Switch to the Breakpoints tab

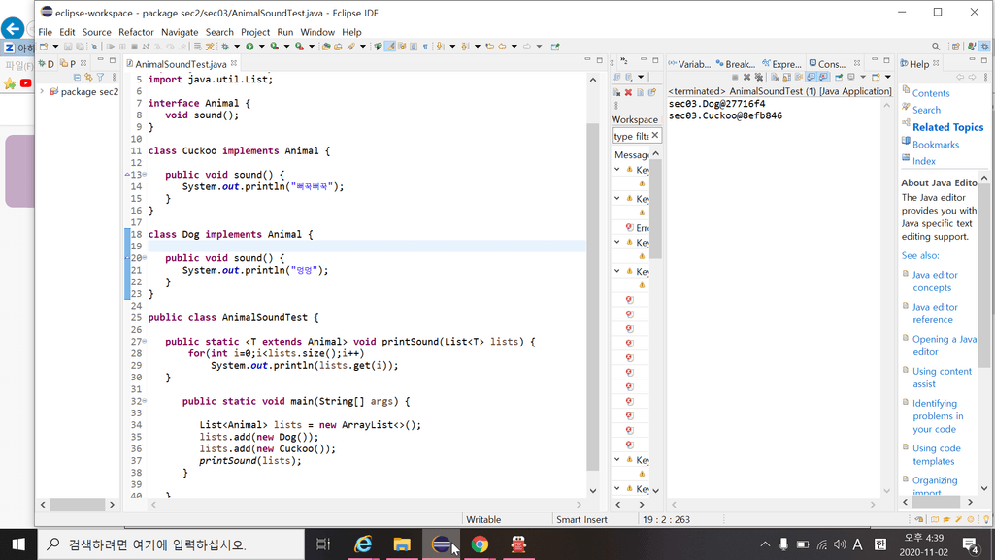click(x=736, y=64)
